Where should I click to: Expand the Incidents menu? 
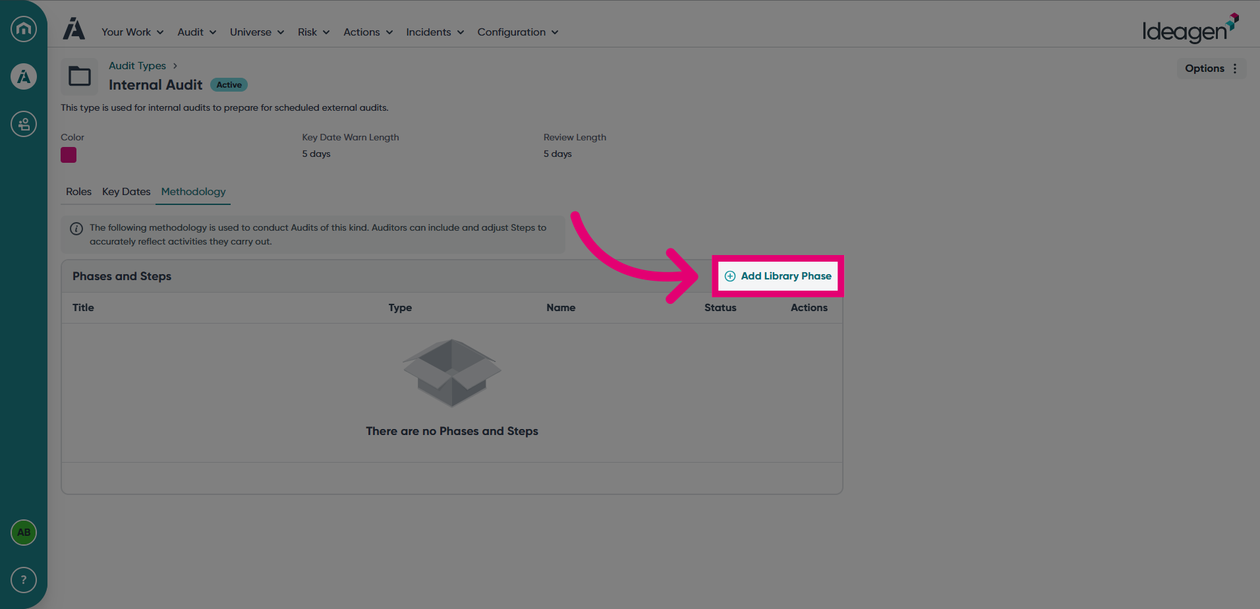[x=435, y=32]
